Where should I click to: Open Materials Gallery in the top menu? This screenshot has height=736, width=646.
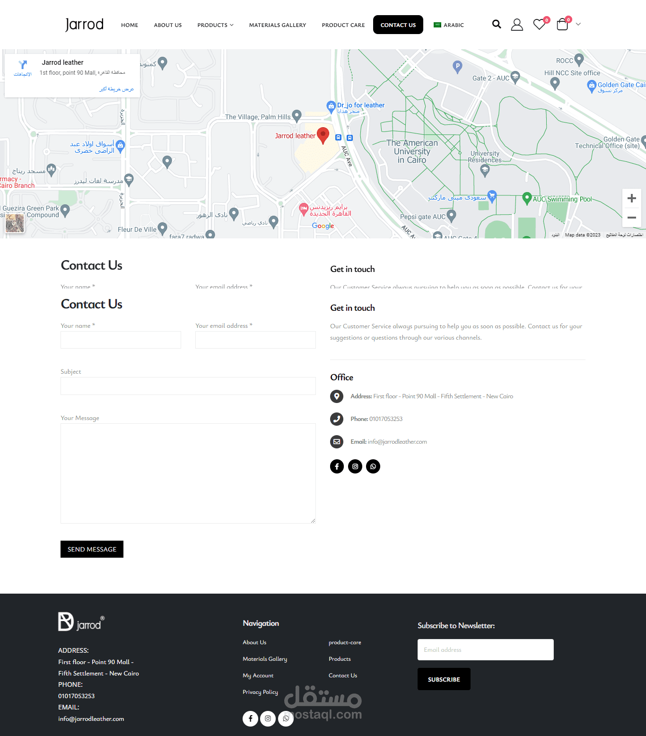(x=278, y=25)
